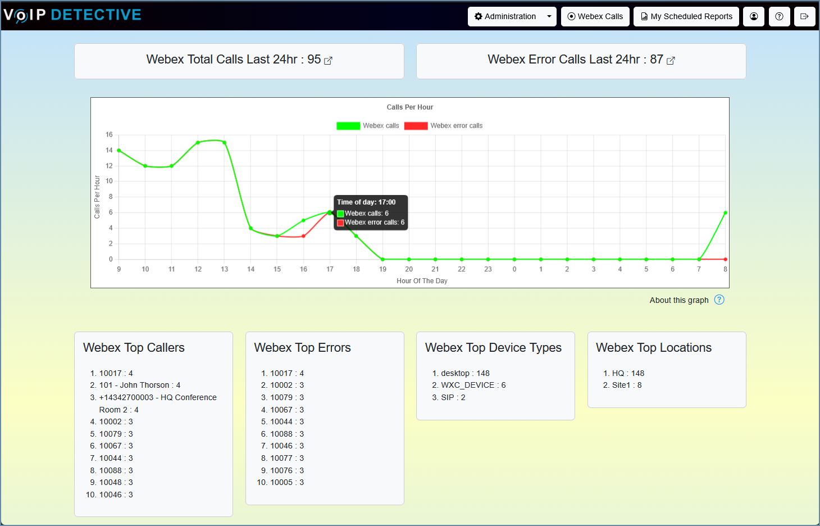This screenshot has height=526, width=820.
Task: Open the Webex Calls page
Action: pyautogui.click(x=595, y=16)
